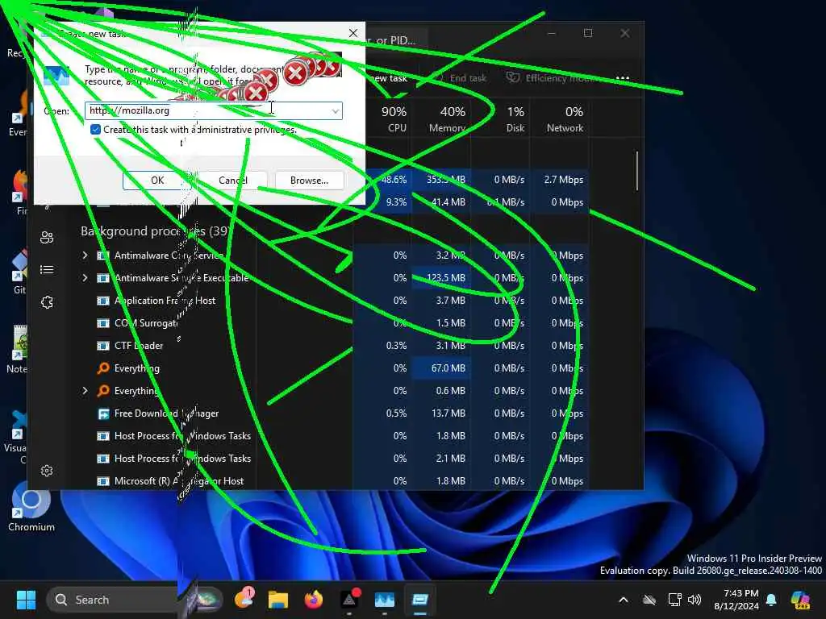Close the Create new task dialog

(353, 33)
